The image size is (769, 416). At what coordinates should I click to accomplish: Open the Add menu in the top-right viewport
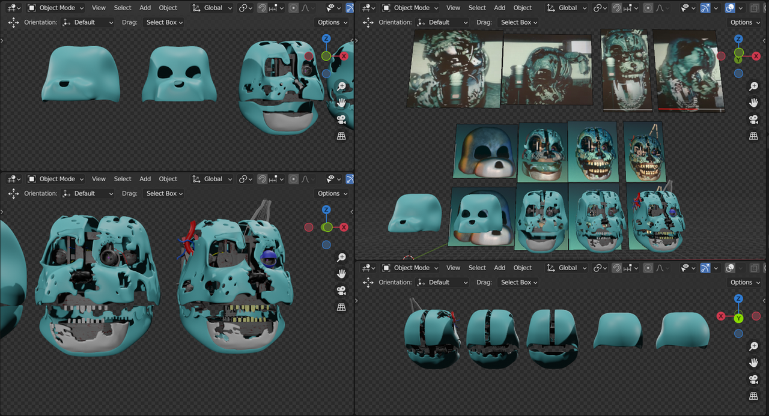[x=500, y=8]
